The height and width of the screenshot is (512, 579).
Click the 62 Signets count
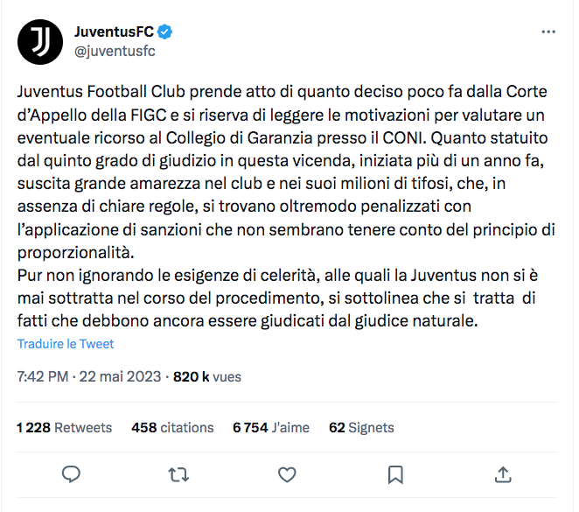(361, 428)
